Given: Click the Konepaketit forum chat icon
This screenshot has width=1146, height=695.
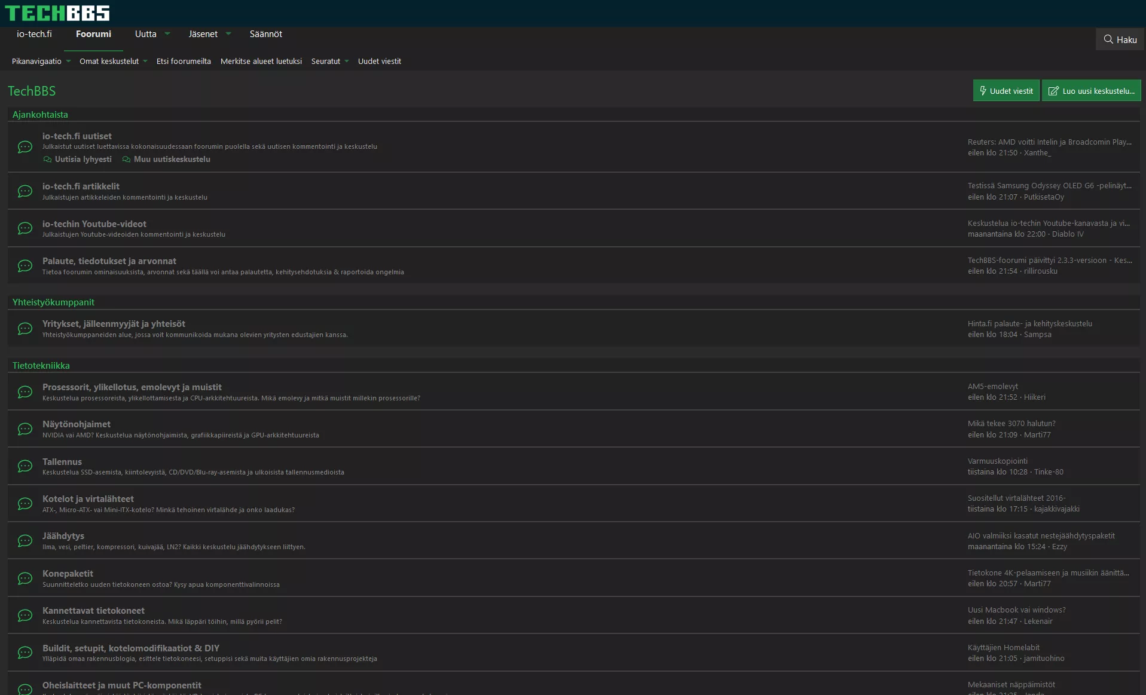Looking at the screenshot, I should coord(25,578).
